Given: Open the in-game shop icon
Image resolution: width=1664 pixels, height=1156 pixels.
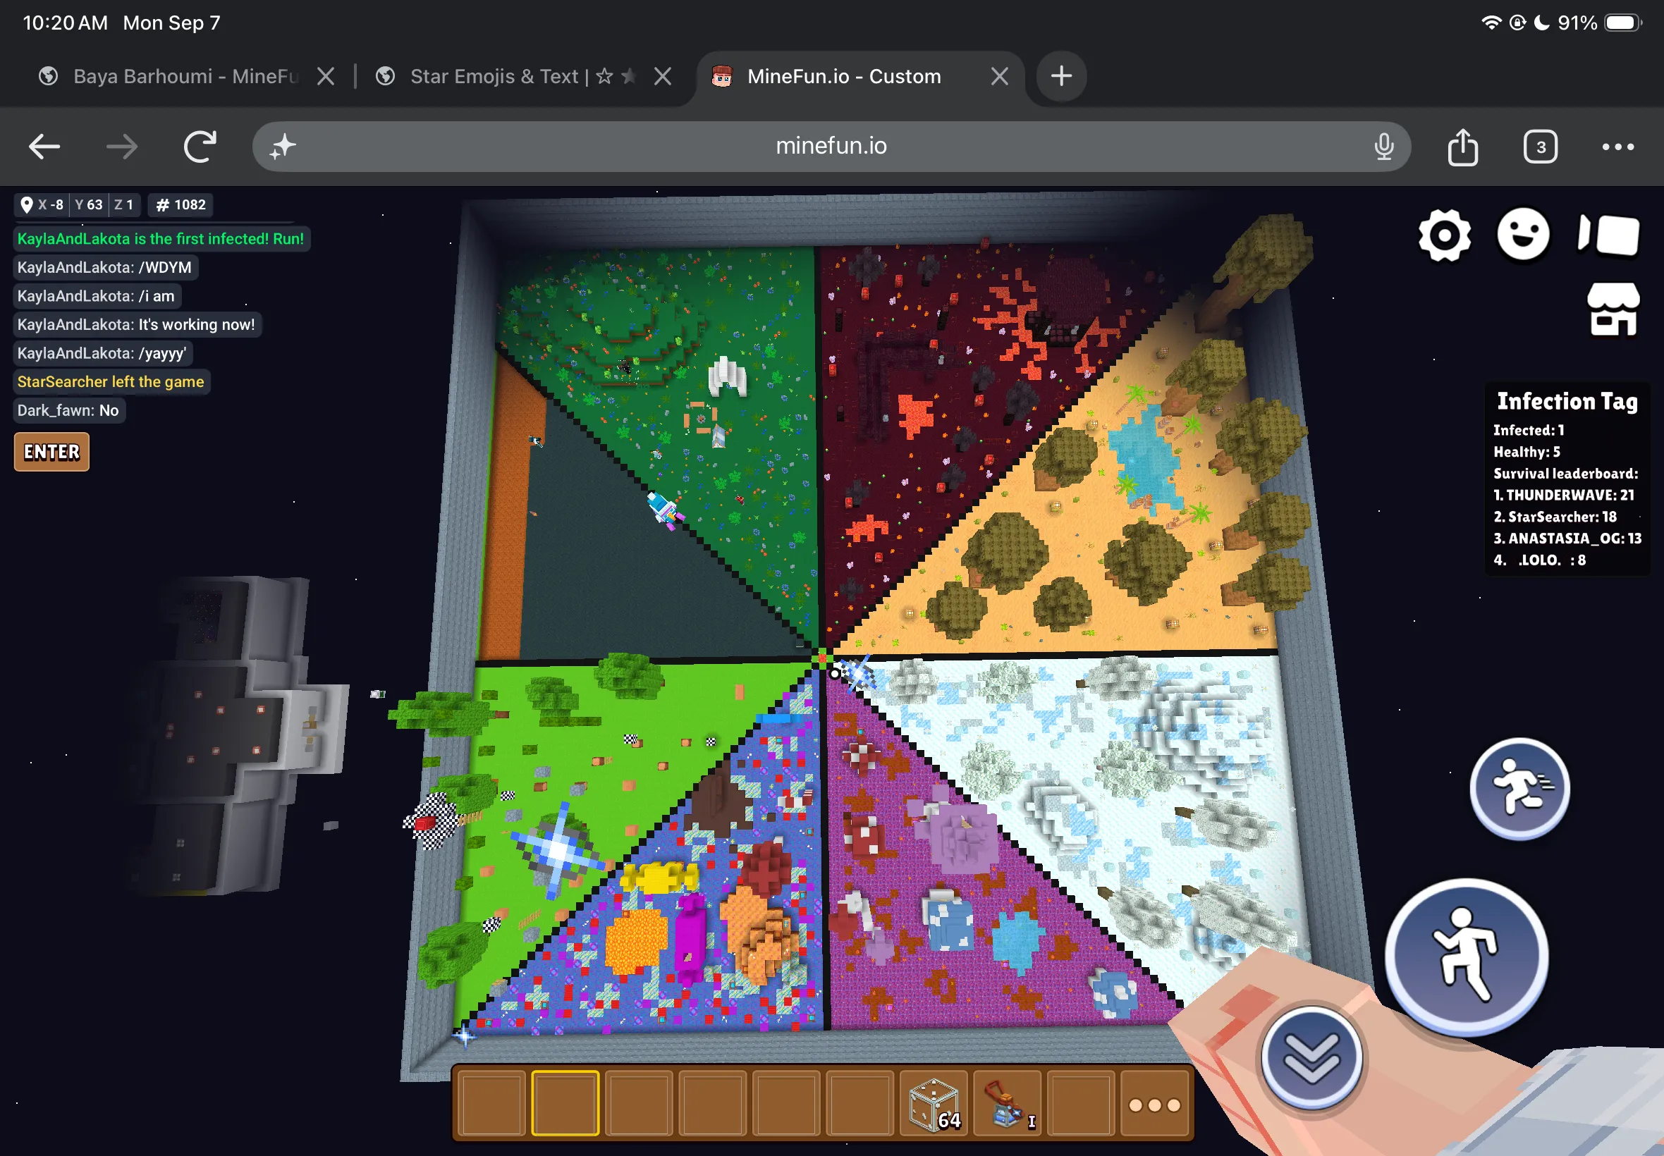Looking at the screenshot, I should click(x=1613, y=309).
